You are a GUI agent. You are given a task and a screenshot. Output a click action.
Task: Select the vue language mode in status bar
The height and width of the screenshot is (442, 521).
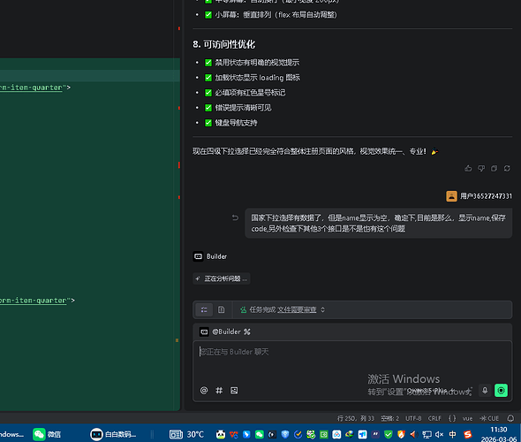(467, 418)
